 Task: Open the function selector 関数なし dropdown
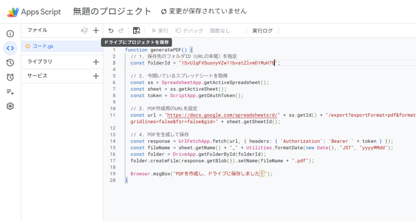(220, 30)
